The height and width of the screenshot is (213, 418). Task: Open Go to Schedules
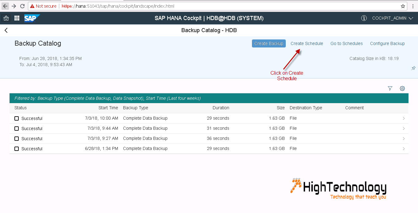click(346, 43)
